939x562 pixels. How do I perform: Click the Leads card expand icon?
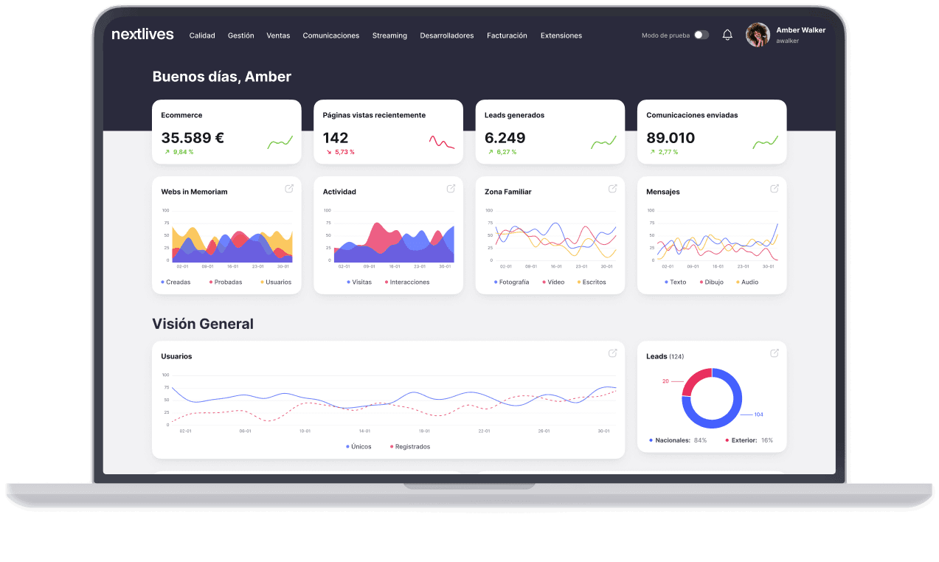coord(775,353)
